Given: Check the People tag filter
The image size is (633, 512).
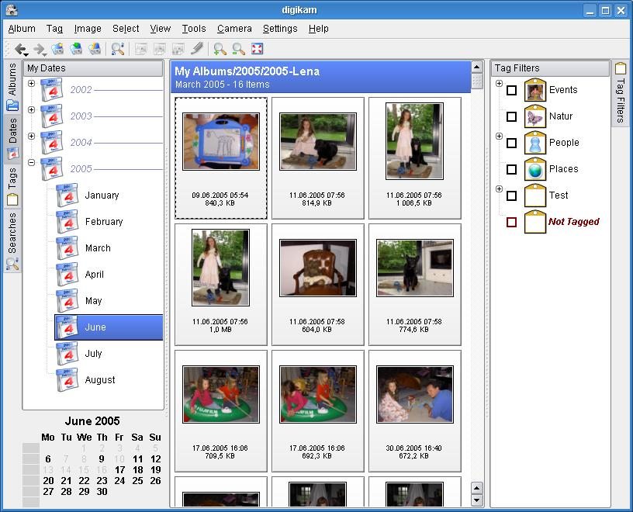Looking at the screenshot, I should [511, 143].
